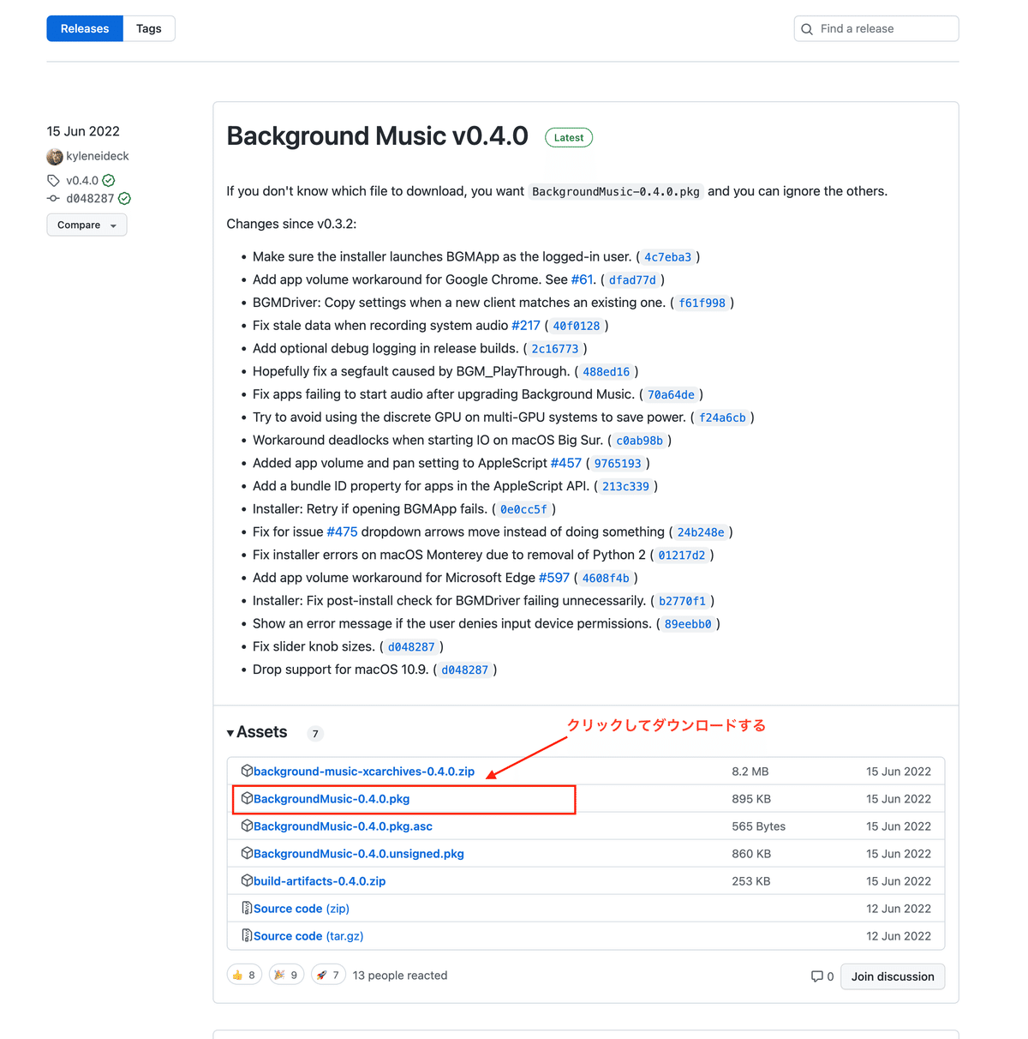Click package icon for background-music-xcarchives zip
The width and height of the screenshot is (1028, 1039).
[x=247, y=771]
